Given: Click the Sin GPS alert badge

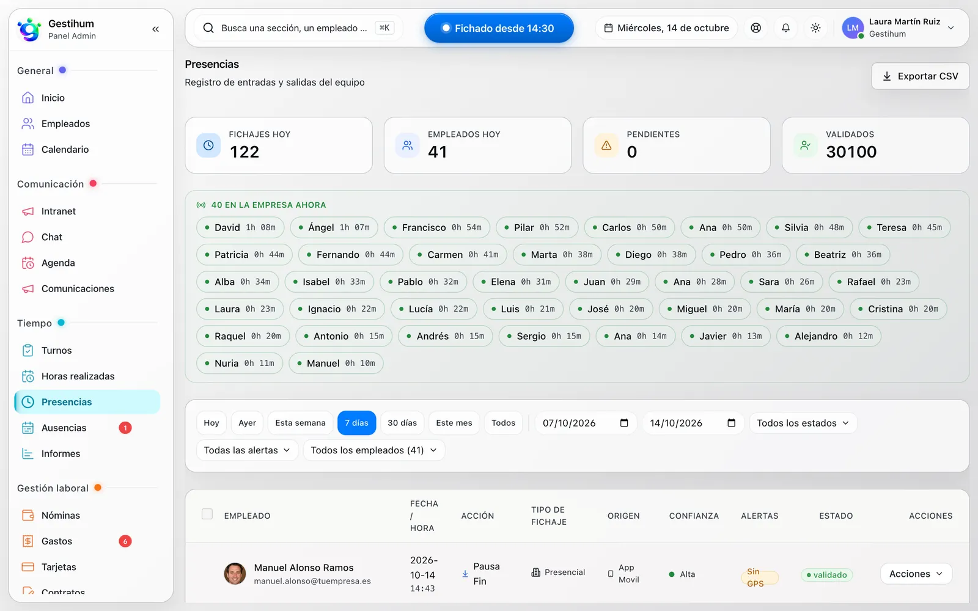Looking at the screenshot, I should (x=759, y=577).
